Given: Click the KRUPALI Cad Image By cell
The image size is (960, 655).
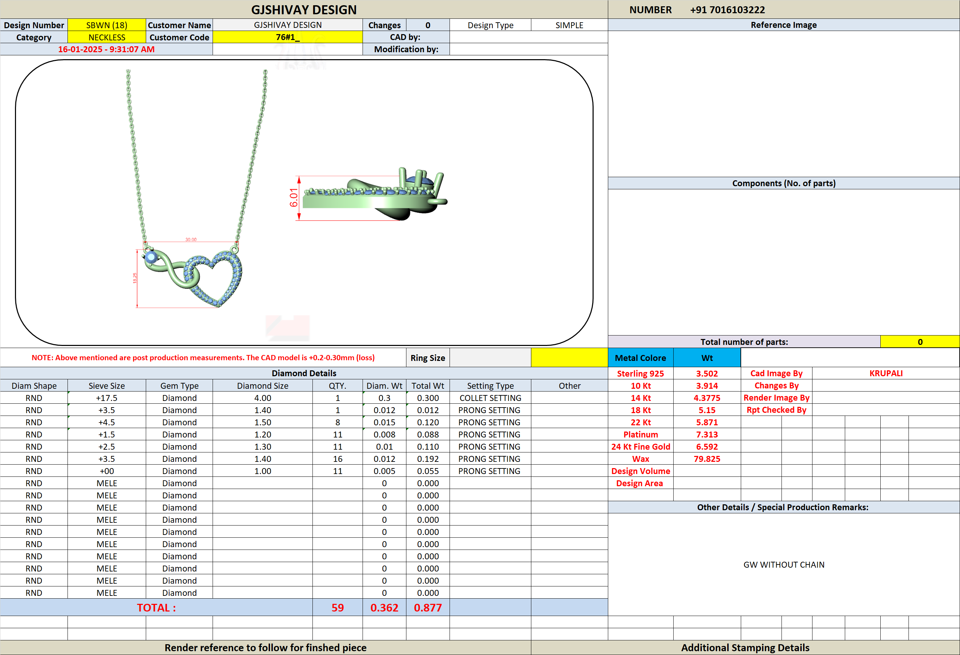Looking at the screenshot, I should pyautogui.click(x=886, y=373).
